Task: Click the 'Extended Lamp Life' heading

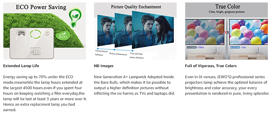Action: (21, 66)
